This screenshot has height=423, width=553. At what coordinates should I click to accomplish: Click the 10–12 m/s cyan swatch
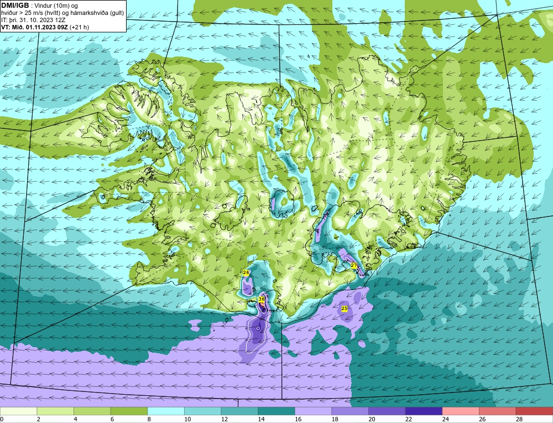pyautogui.click(x=202, y=411)
